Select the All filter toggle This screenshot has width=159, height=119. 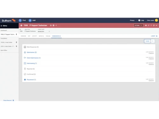click(x=153, y=41)
